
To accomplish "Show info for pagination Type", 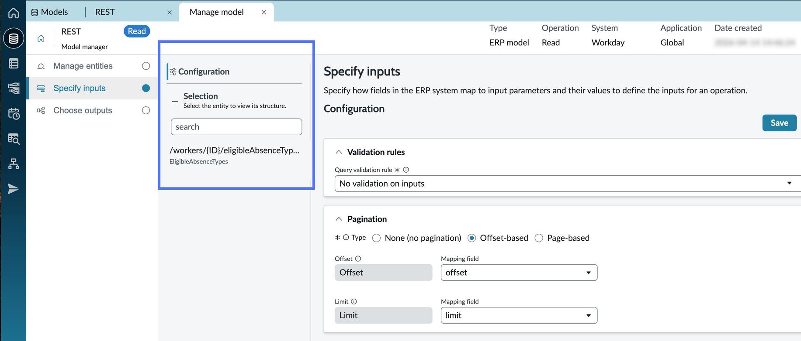I will coord(346,238).
